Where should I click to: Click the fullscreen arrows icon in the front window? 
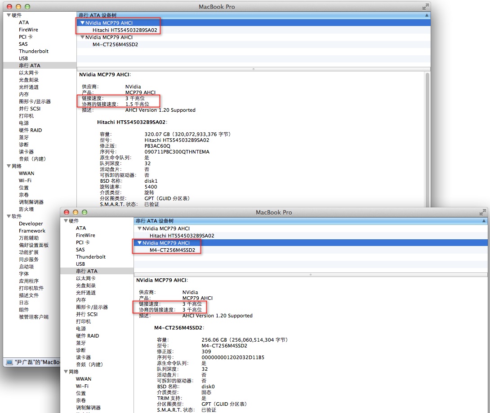pos(482,213)
